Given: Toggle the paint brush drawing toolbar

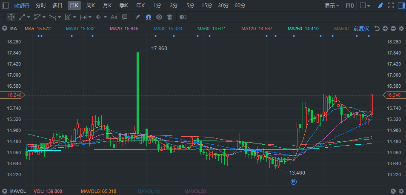Looking at the screenshot, I should [380, 6].
